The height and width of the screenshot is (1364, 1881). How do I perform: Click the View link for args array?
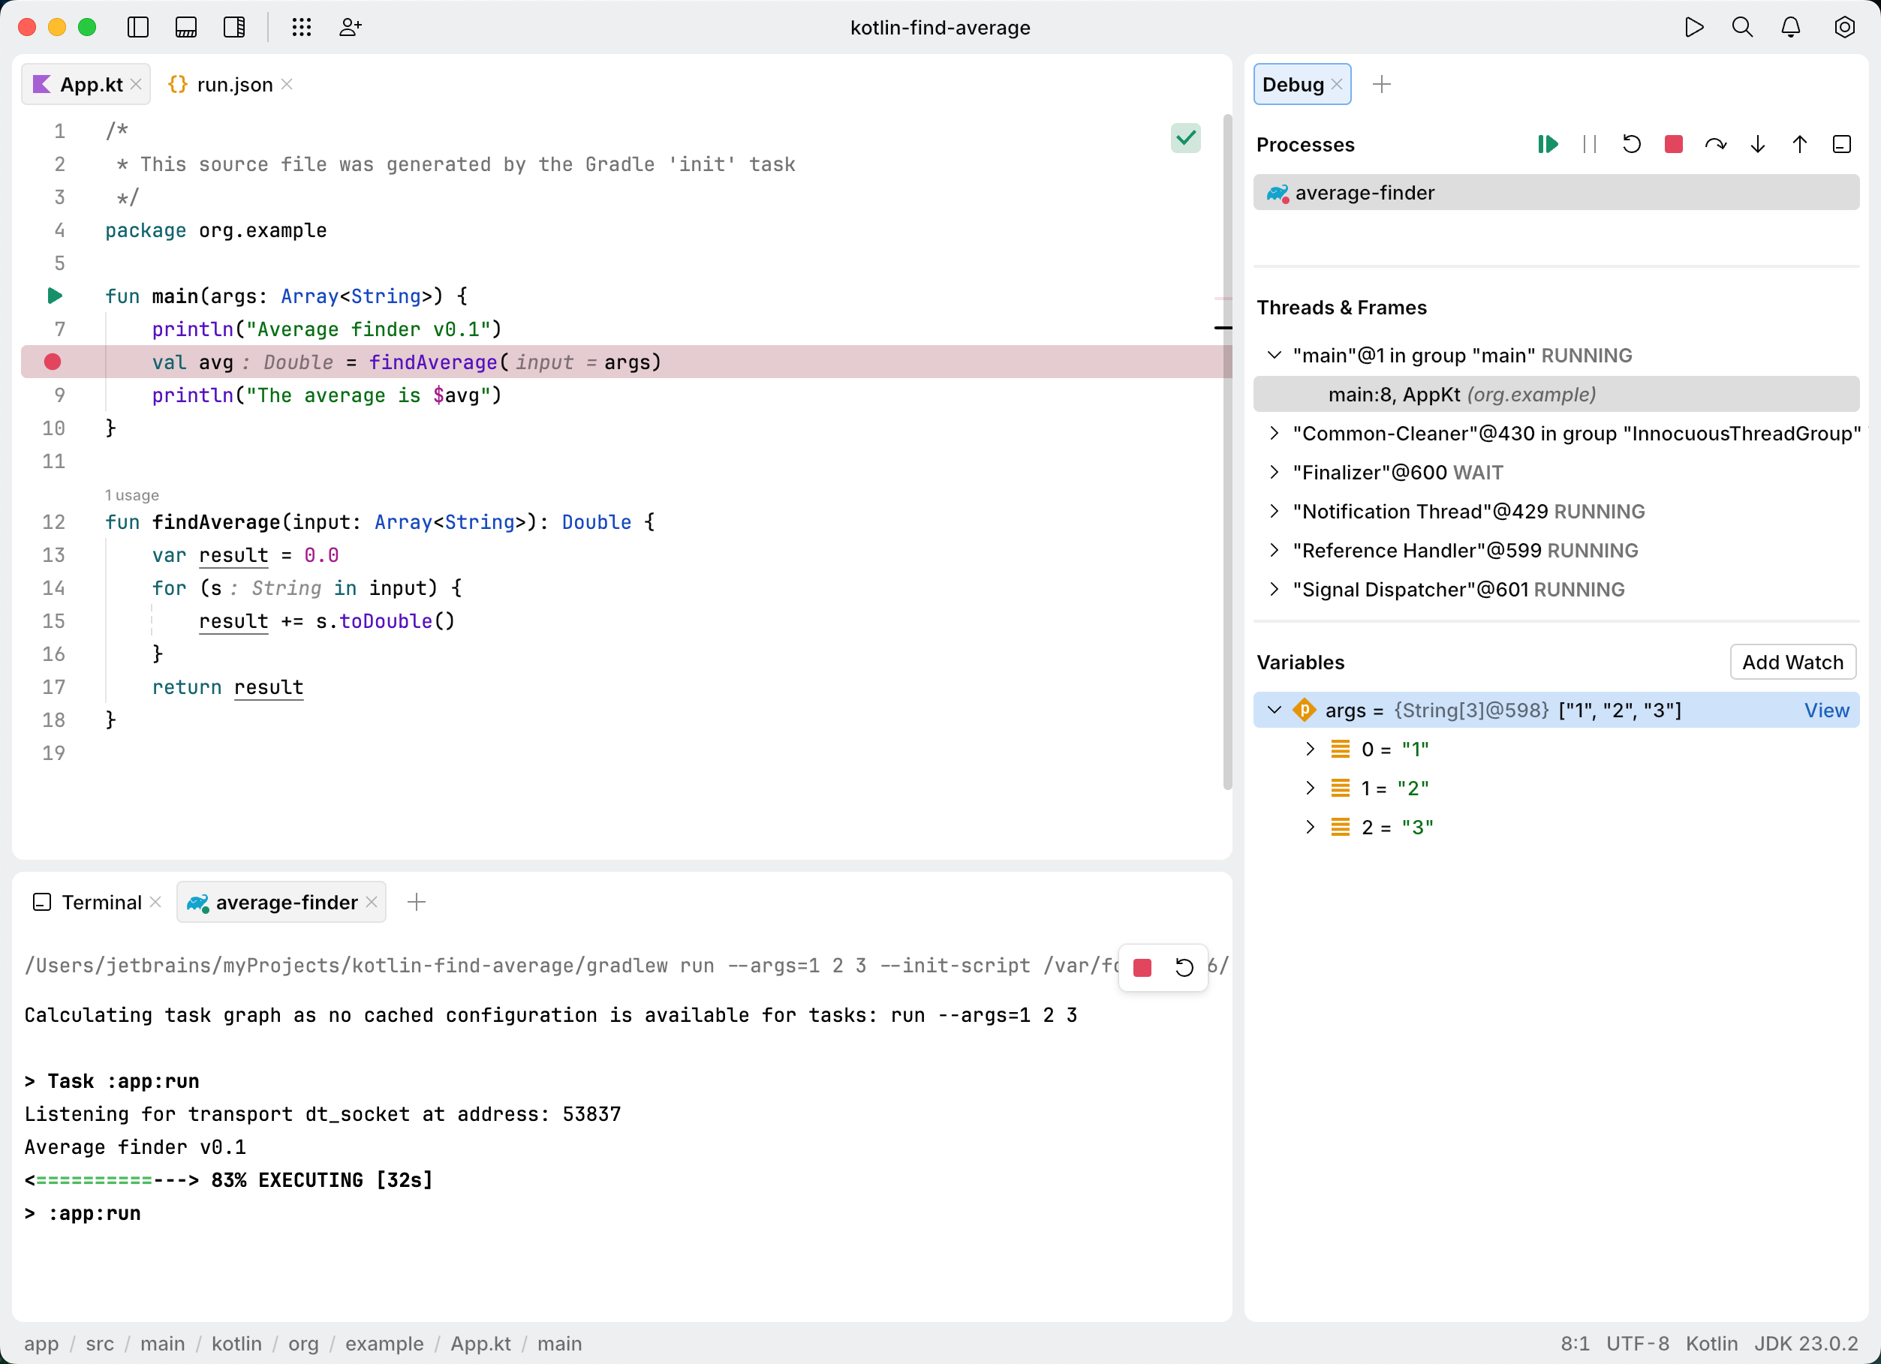click(1827, 710)
